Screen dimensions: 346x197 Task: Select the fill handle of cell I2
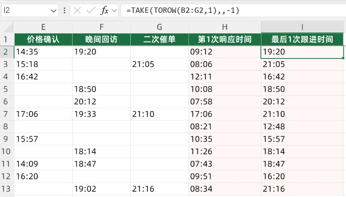pyautogui.click(x=343, y=58)
